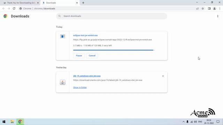Open the network tray icon
The width and height of the screenshot is (223, 125).
(192, 122)
